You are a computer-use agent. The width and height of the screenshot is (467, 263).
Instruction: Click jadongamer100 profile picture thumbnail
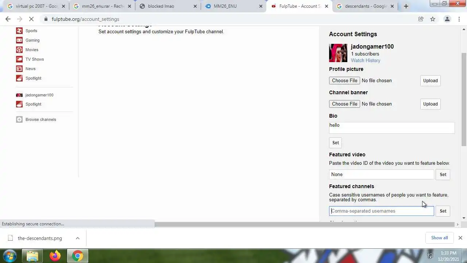coord(338,53)
